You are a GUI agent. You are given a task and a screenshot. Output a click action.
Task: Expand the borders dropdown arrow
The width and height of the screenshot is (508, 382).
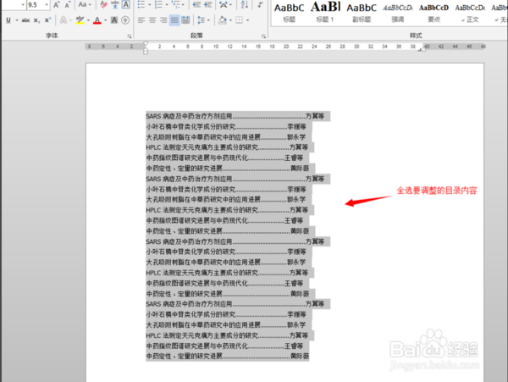pyautogui.click(x=247, y=20)
